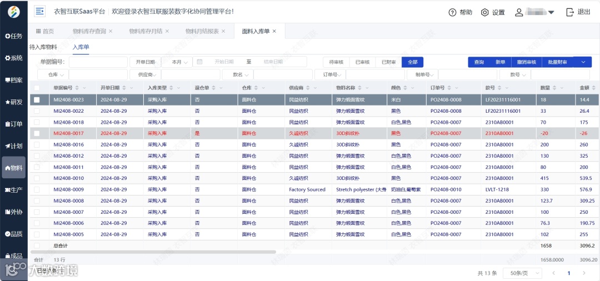Click the 撤消审核 button
The height and width of the screenshot is (281, 600).
point(527,62)
